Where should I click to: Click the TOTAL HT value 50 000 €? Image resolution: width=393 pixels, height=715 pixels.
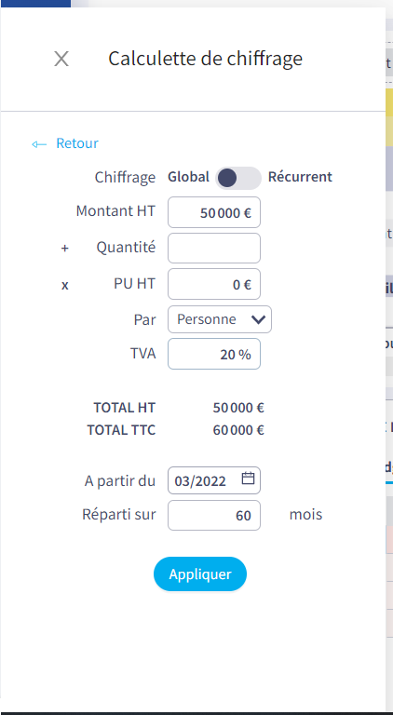[238, 408]
